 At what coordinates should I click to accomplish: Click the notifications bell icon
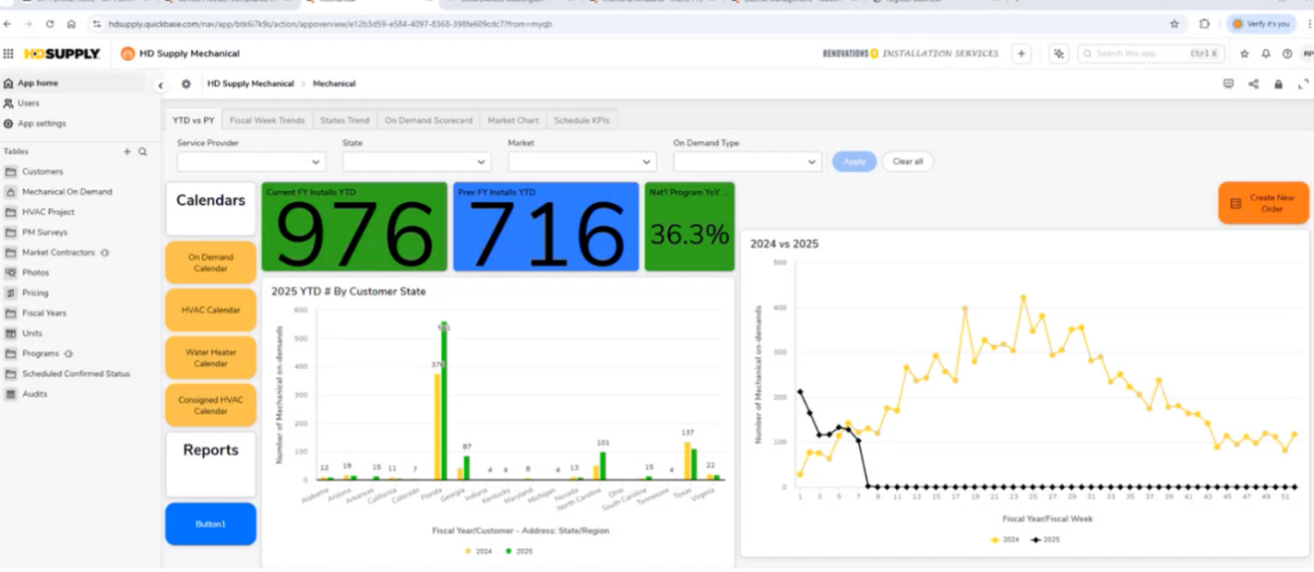click(1265, 54)
